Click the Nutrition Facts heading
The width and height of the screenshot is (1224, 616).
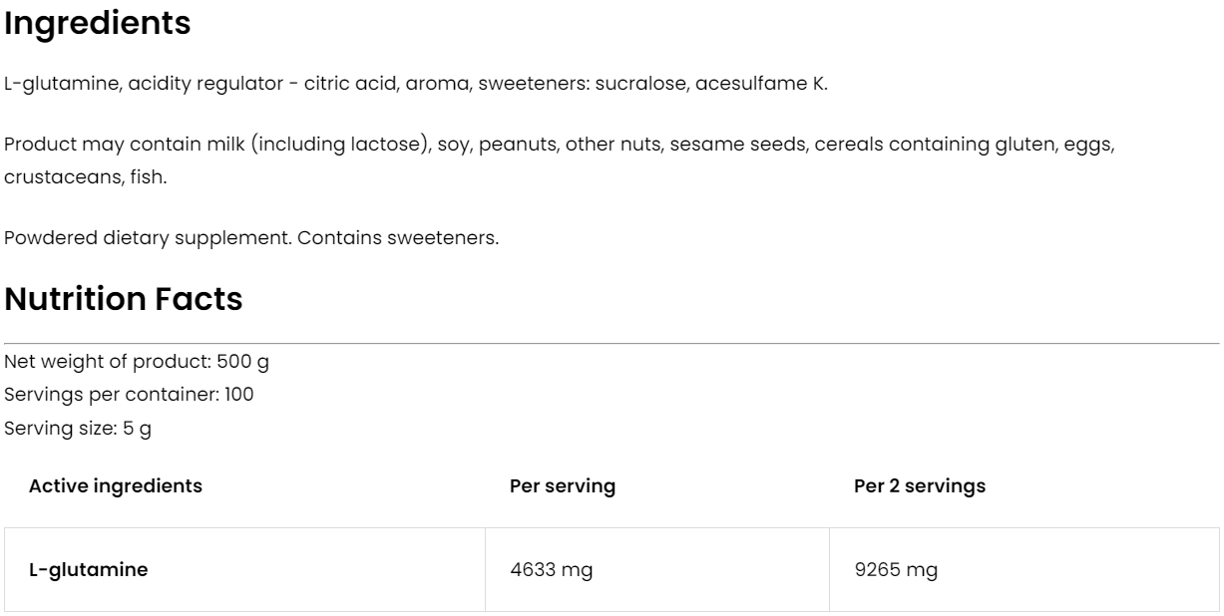[x=124, y=299]
